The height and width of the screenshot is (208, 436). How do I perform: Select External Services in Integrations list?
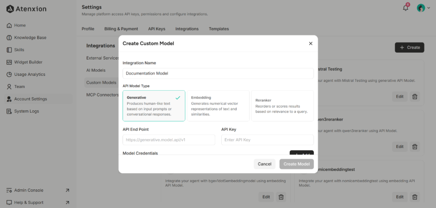click(x=102, y=58)
